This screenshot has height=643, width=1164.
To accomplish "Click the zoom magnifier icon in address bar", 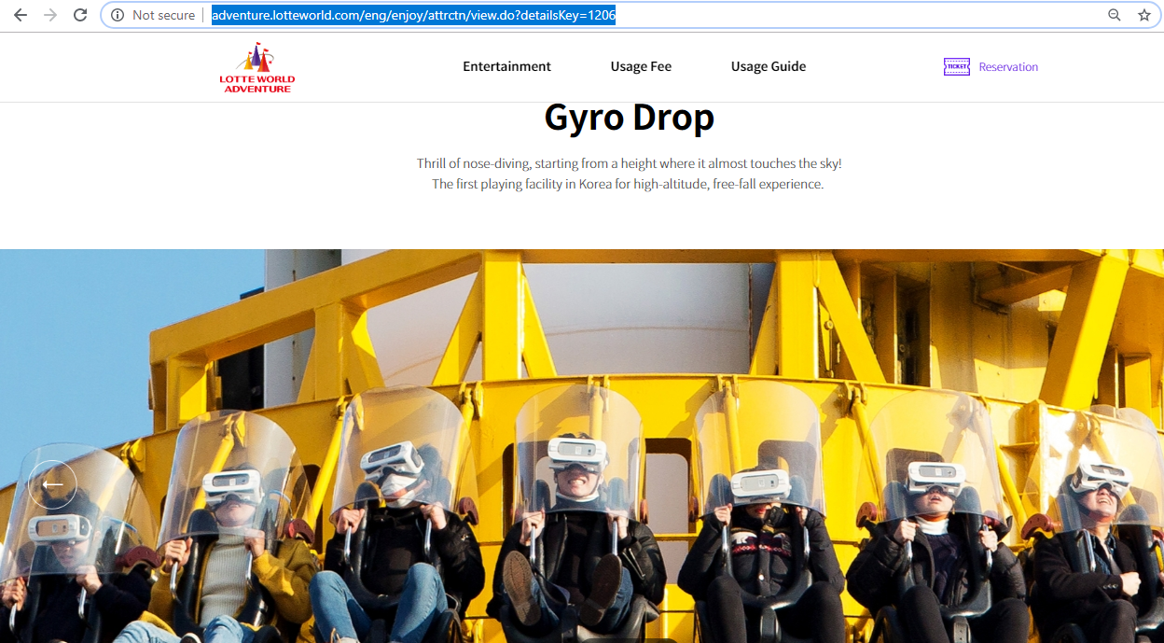I will coord(1115,15).
